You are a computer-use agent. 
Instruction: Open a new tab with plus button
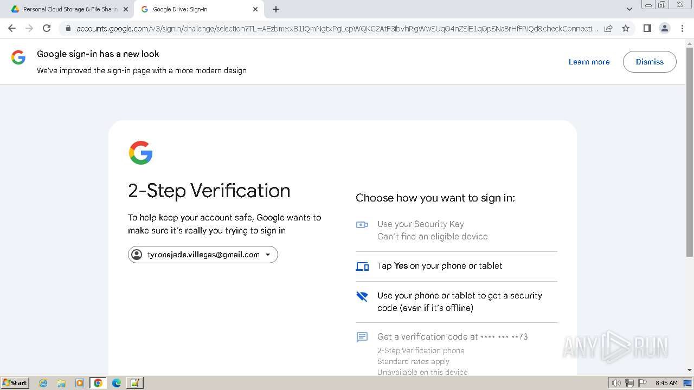(276, 9)
